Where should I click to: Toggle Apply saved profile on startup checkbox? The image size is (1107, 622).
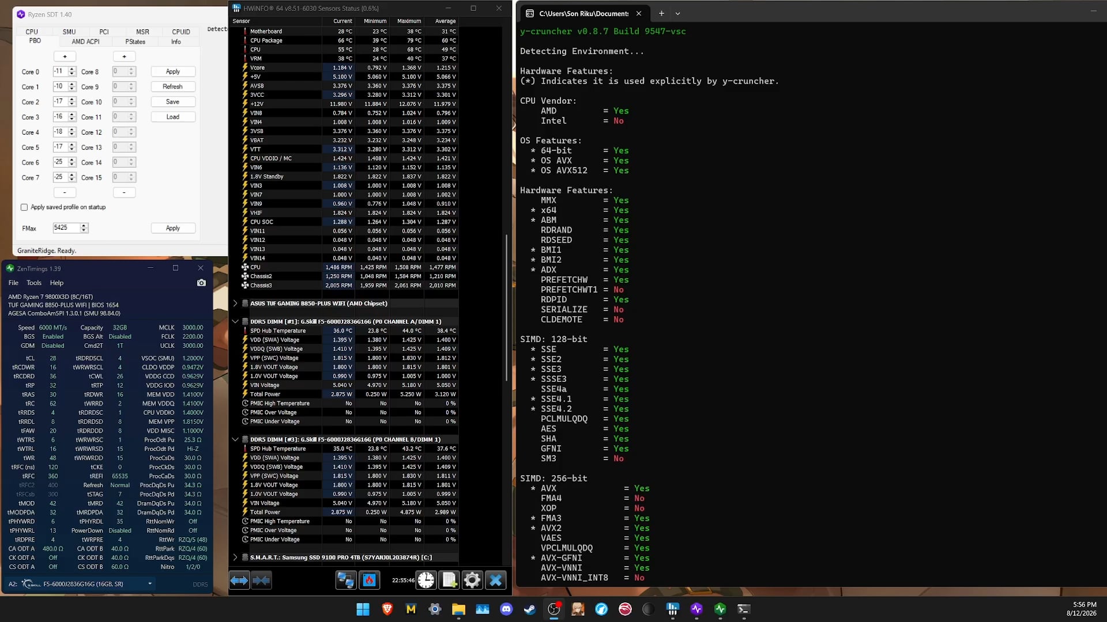(x=24, y=207)
